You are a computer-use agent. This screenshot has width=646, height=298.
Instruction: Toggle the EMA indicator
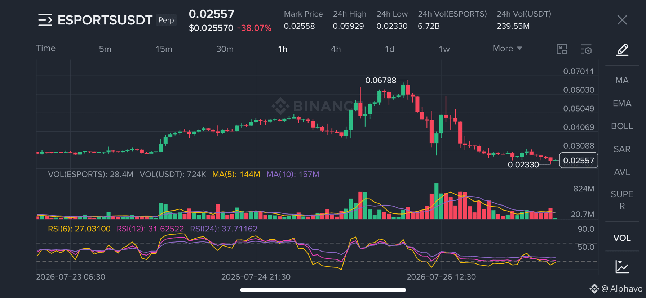(x=622, y=103)
